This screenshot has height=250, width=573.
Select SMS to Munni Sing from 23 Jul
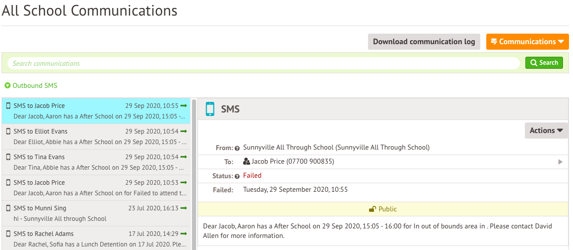click(x=96, y=213)
